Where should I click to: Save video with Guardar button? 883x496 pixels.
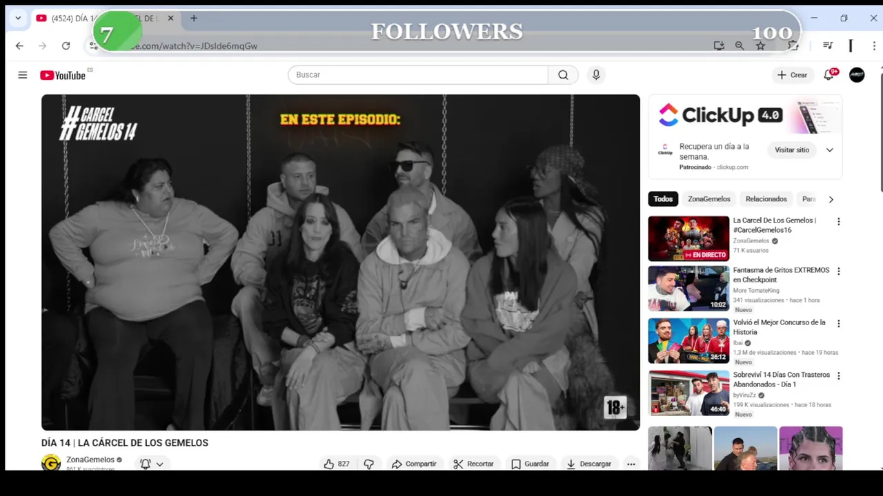[x=530, y=464]
